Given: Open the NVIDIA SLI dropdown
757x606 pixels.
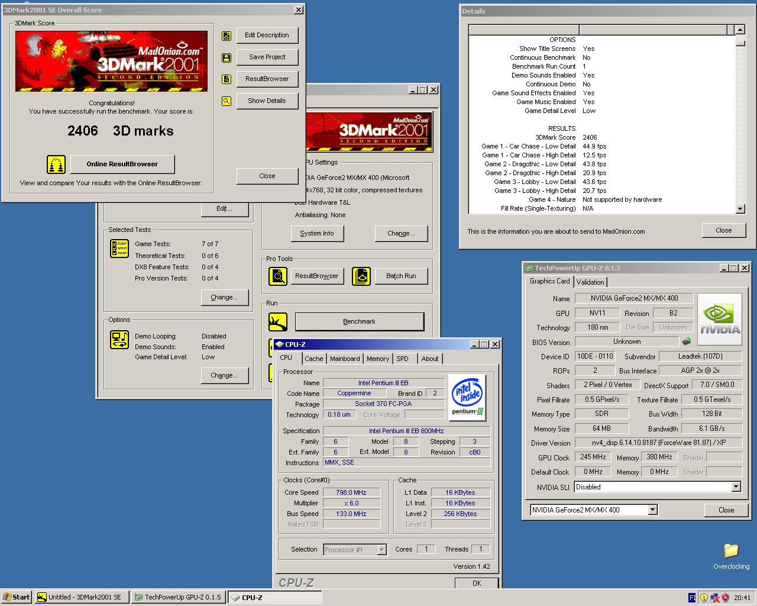Looking at the screenshot, I should click(736, 487).
